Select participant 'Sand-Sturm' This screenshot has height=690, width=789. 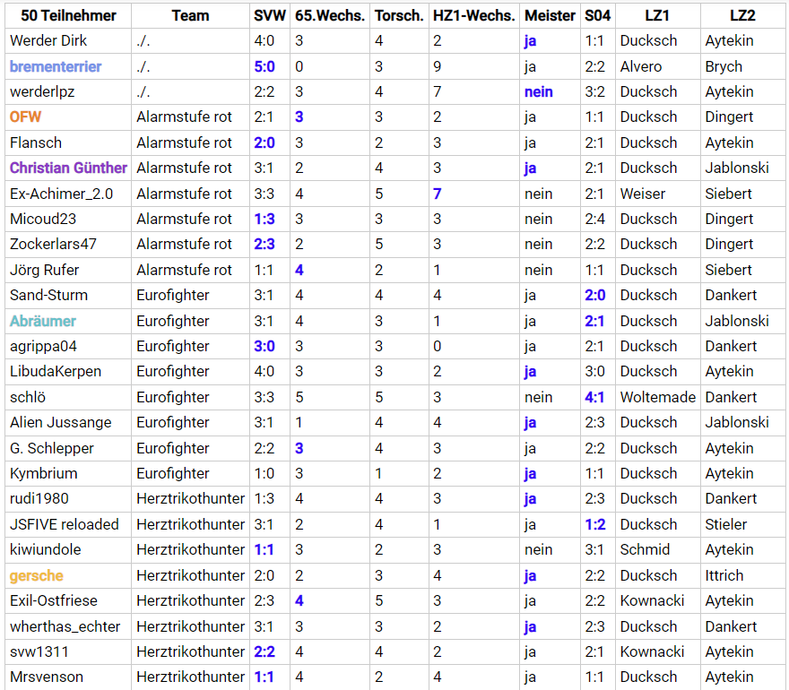click(x=48, y=295)
